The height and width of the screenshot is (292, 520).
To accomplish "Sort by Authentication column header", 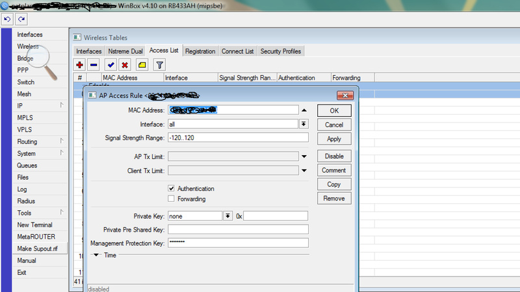I will point(304,78).
